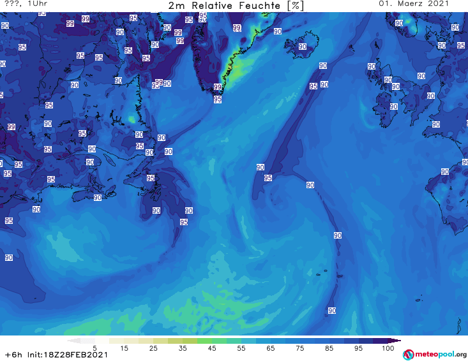Click the colorbar value 5
Screen dimensions: 468x361
[94, 348]
